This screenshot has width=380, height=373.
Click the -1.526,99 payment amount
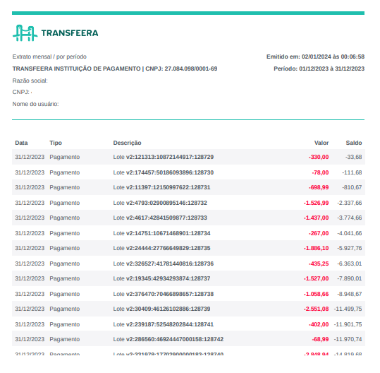[x=316, y=203]
